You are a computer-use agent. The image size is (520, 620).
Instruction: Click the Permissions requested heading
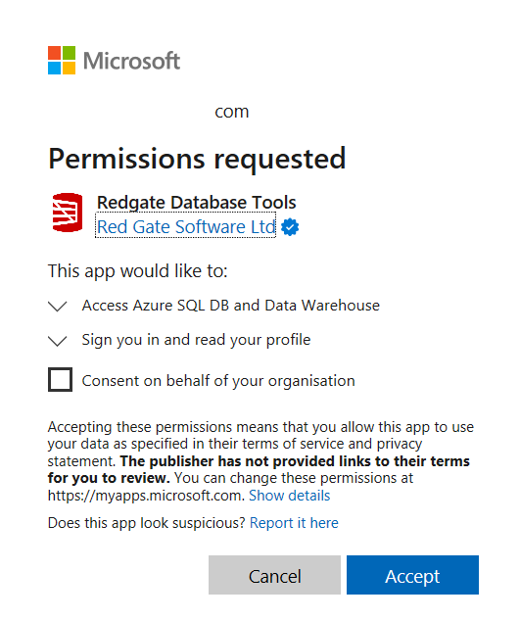click(x=197, y=159)
